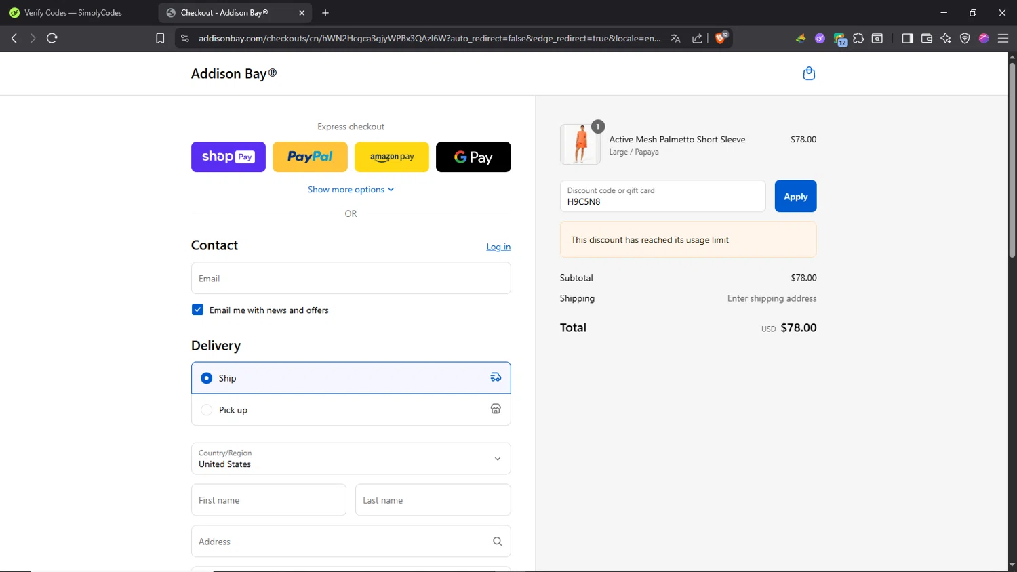Close the Checkout - Addison Bay tab
1017x572 pixels.
[302, 13]
